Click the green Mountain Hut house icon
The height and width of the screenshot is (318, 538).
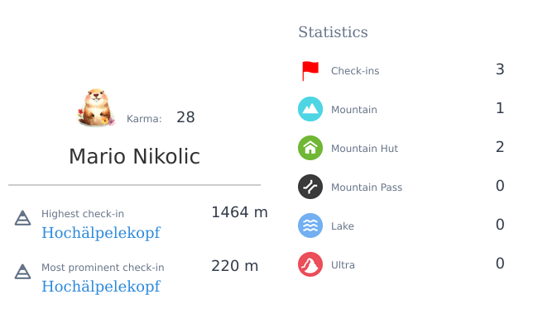[x=310, y=148]
